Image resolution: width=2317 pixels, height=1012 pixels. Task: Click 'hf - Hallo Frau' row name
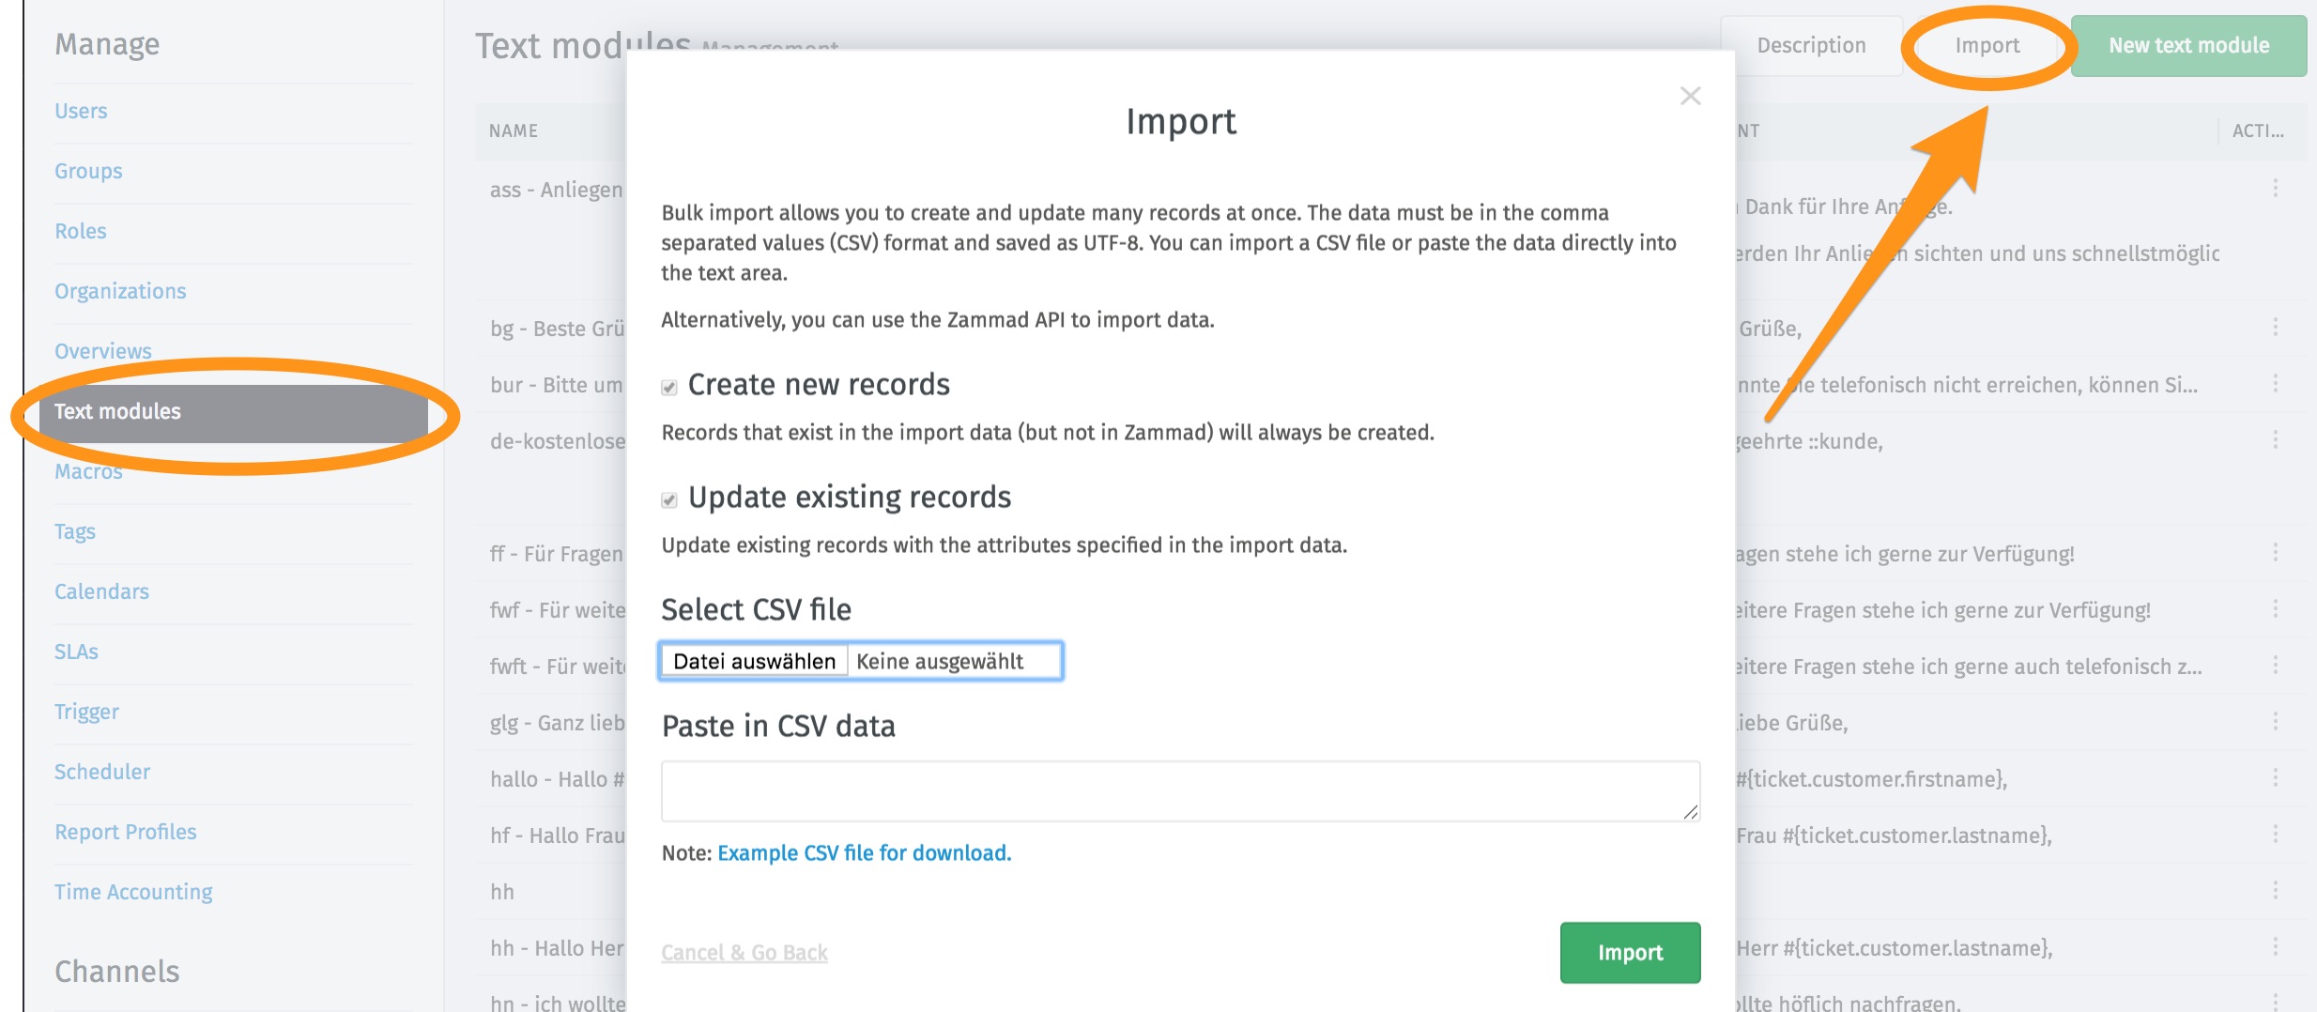[x=558, y=836]
